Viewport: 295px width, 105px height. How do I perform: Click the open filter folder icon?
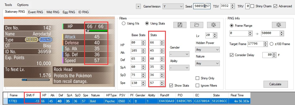[196, 25]
